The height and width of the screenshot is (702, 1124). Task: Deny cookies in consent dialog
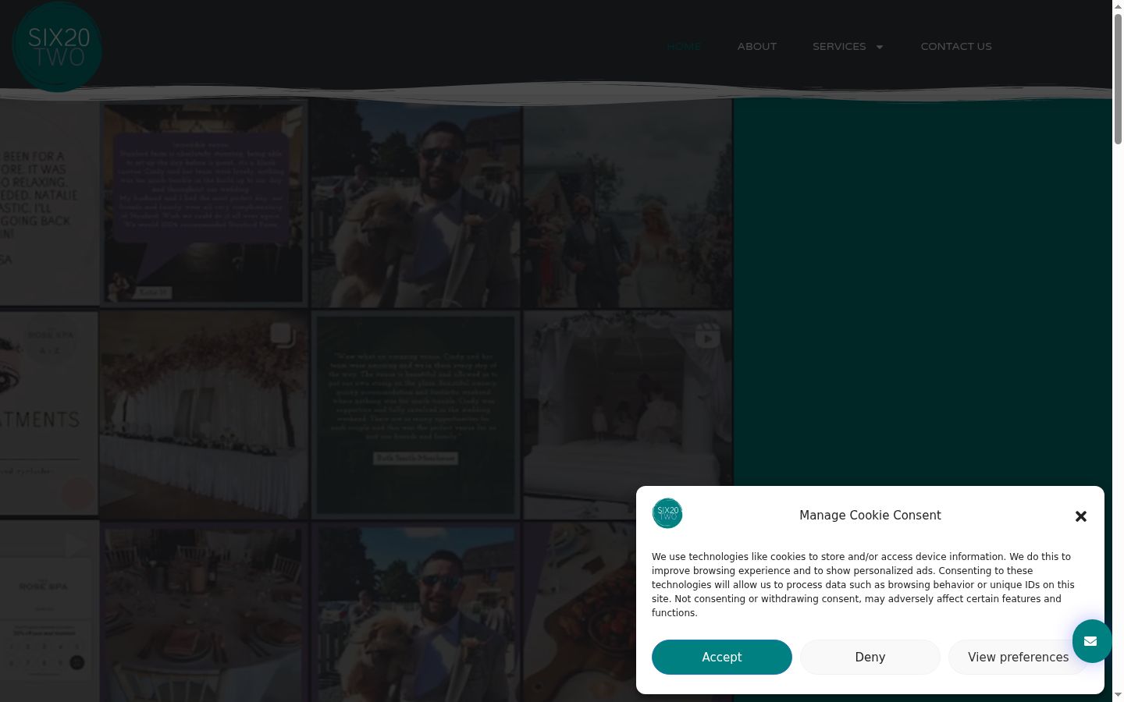point(870,657)
